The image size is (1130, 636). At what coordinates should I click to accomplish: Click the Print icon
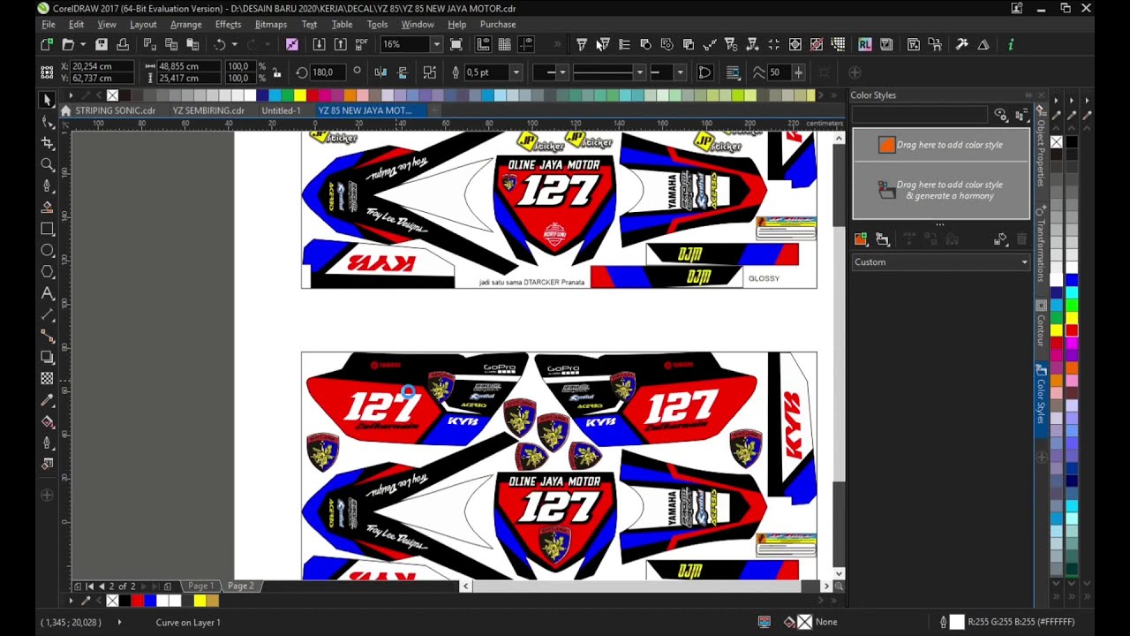[x=123, y=44]
